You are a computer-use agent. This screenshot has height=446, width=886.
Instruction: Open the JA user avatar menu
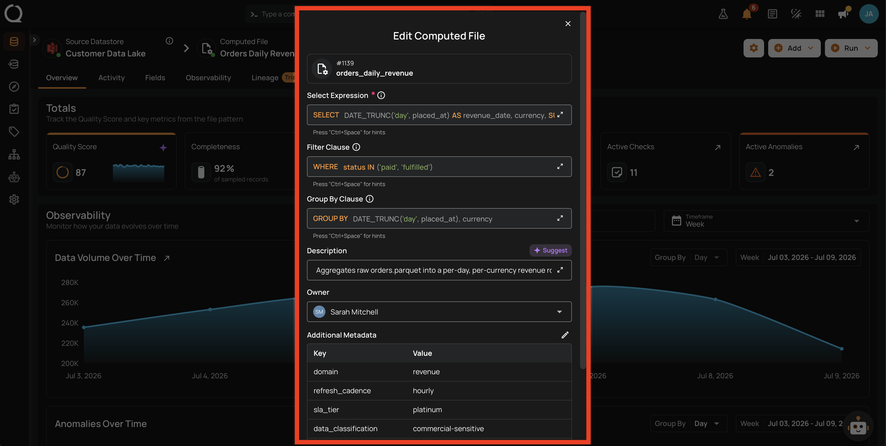869,14
